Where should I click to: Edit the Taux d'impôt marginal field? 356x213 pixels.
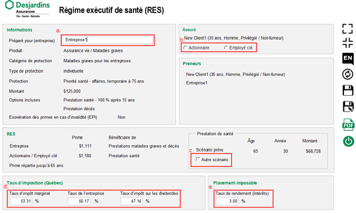click(x=21, y=201)
